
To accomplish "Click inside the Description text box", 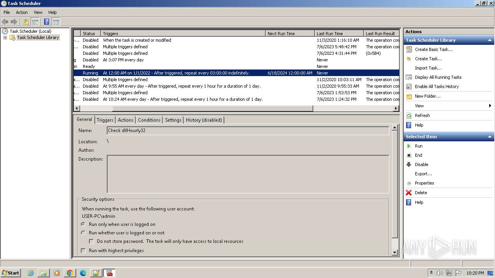I will point(248,174).
